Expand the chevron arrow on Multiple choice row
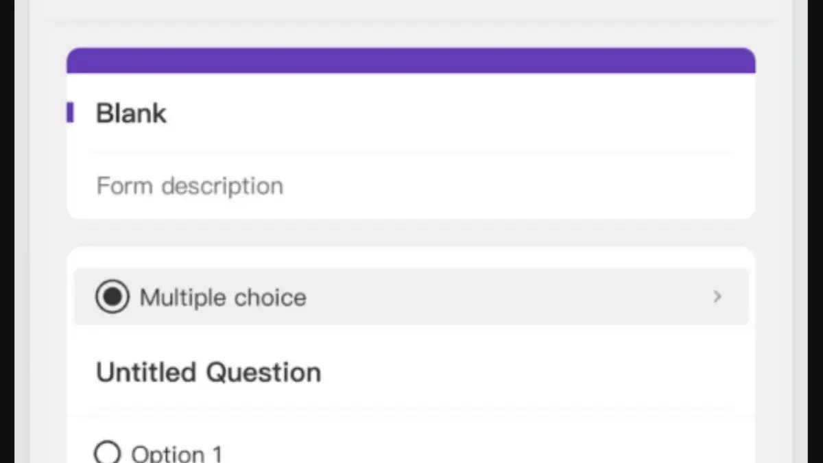The width and height of the screenshot is (823, 463). click(717, 296)
